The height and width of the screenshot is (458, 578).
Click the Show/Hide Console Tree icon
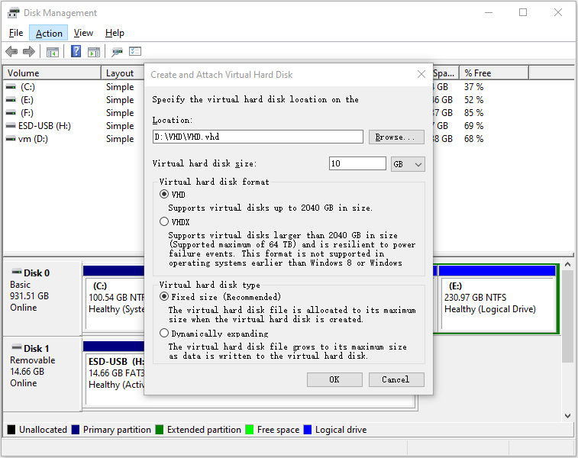[x=53, y=52]
